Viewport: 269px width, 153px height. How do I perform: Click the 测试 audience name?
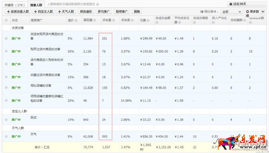[34, 117]
